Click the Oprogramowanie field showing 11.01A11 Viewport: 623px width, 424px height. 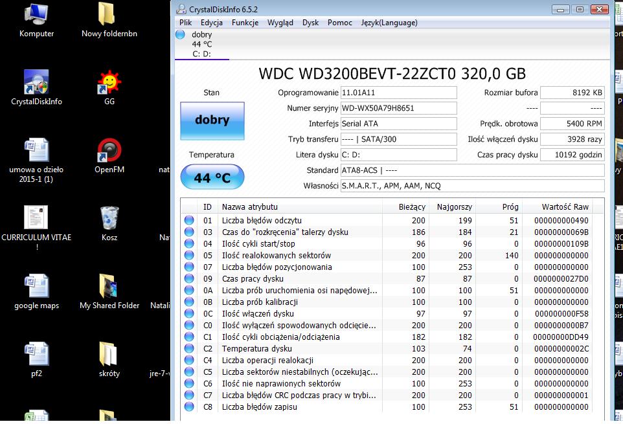(x=398, y=93)
